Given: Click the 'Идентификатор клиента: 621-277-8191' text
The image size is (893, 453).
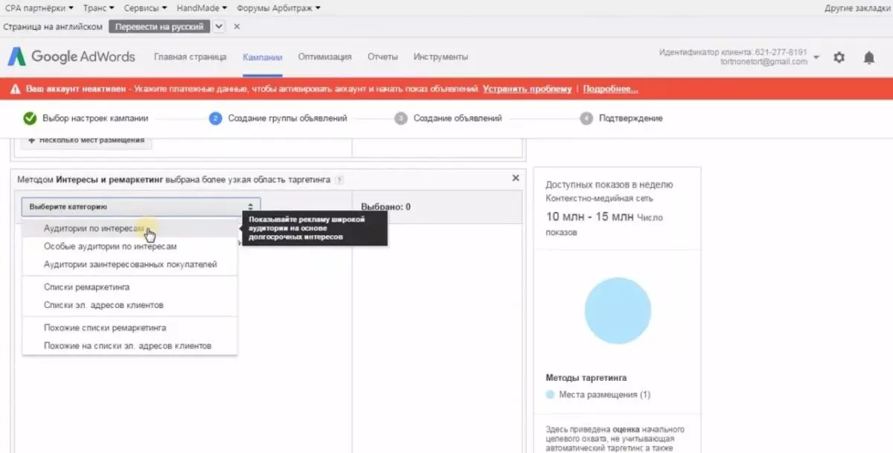Looking at the screenshot, I should click(733, 52).
